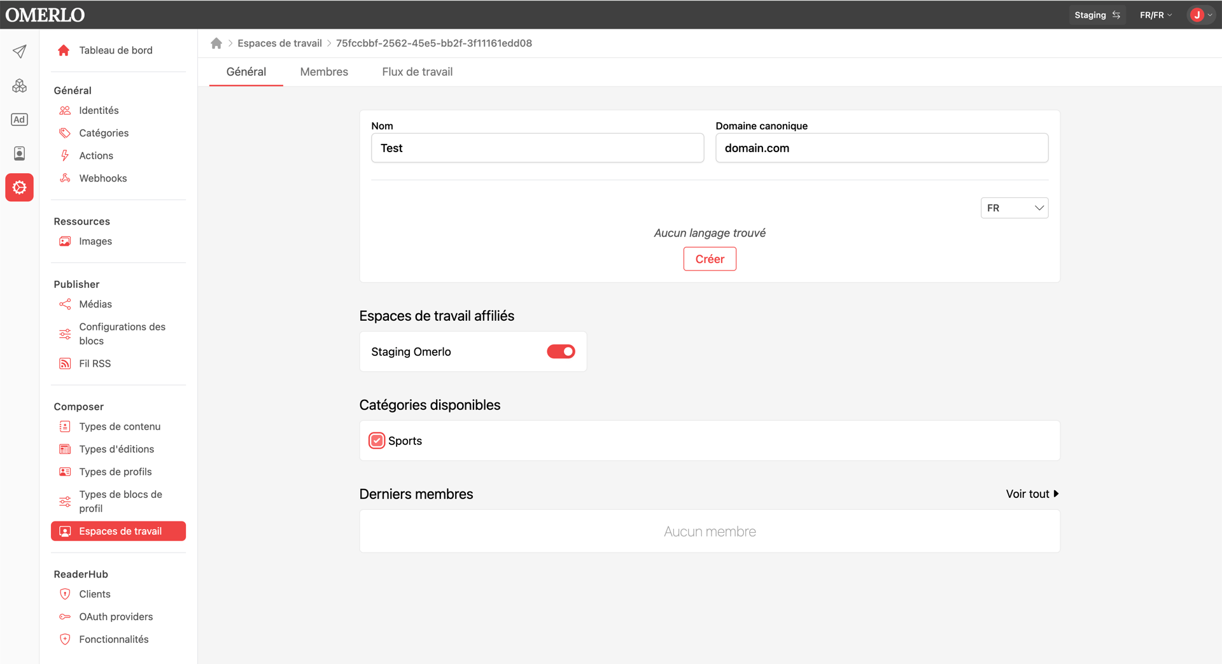Click the Webhooks icon
The image size is (1222, 664).
point(65,178)
